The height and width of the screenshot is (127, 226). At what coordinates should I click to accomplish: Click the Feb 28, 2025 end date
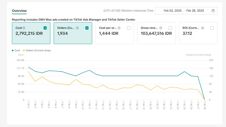click(x=195, y=11)
